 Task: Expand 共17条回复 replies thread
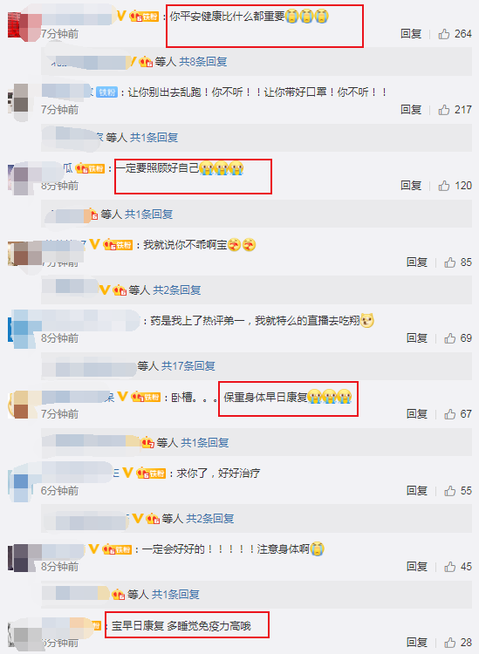(188, 366)
